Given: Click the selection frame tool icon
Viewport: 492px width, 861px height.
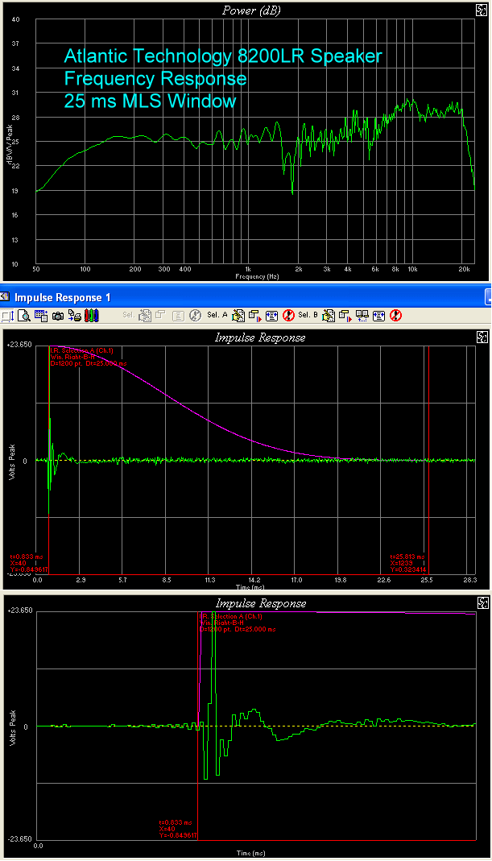Looking at the screenshot, I should pyautogui.click(x=6, y=316).
